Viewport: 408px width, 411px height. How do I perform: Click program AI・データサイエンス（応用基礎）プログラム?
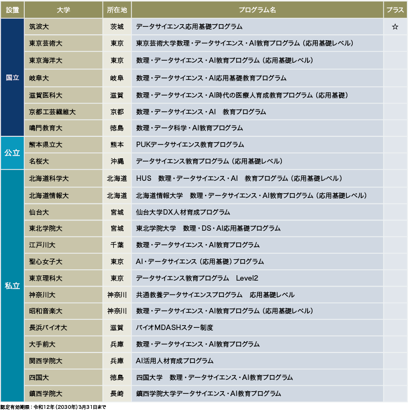point(200,262)
